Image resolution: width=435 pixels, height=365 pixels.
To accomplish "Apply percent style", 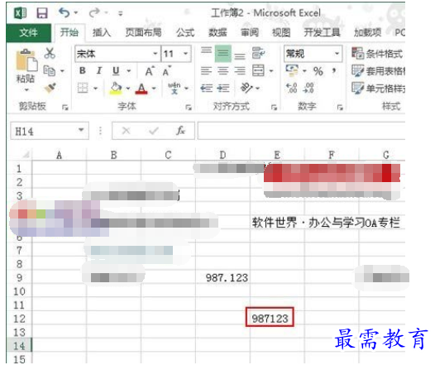I will [318, 71].
